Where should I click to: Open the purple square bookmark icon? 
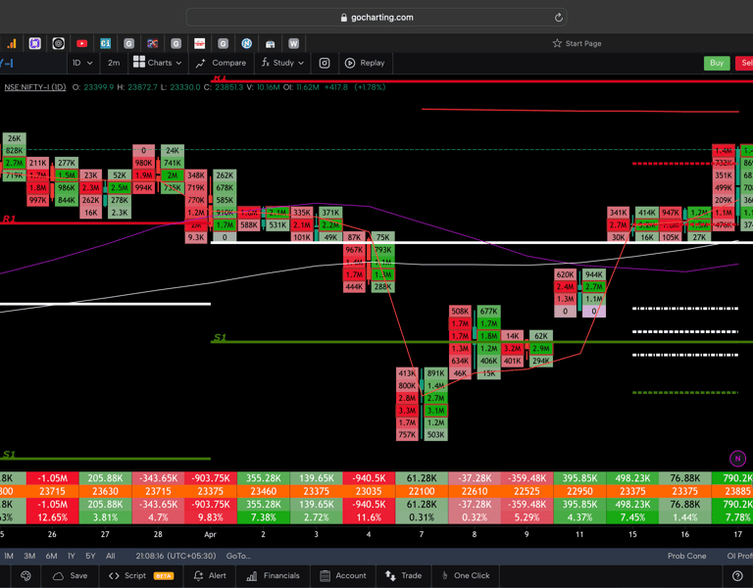pos(34,44)
